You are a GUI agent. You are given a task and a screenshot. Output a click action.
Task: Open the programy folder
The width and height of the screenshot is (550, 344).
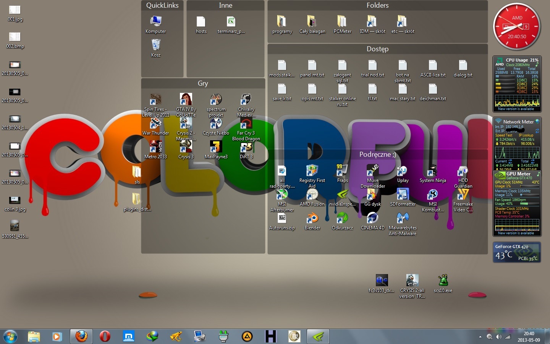pos(282,25)
